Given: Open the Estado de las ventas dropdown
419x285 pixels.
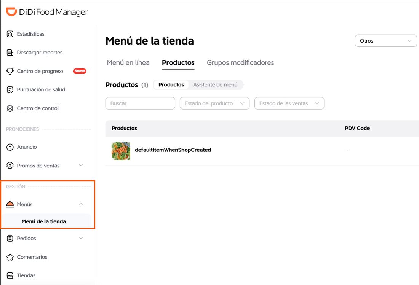Looking at the screenshot, I should [289, 103].
